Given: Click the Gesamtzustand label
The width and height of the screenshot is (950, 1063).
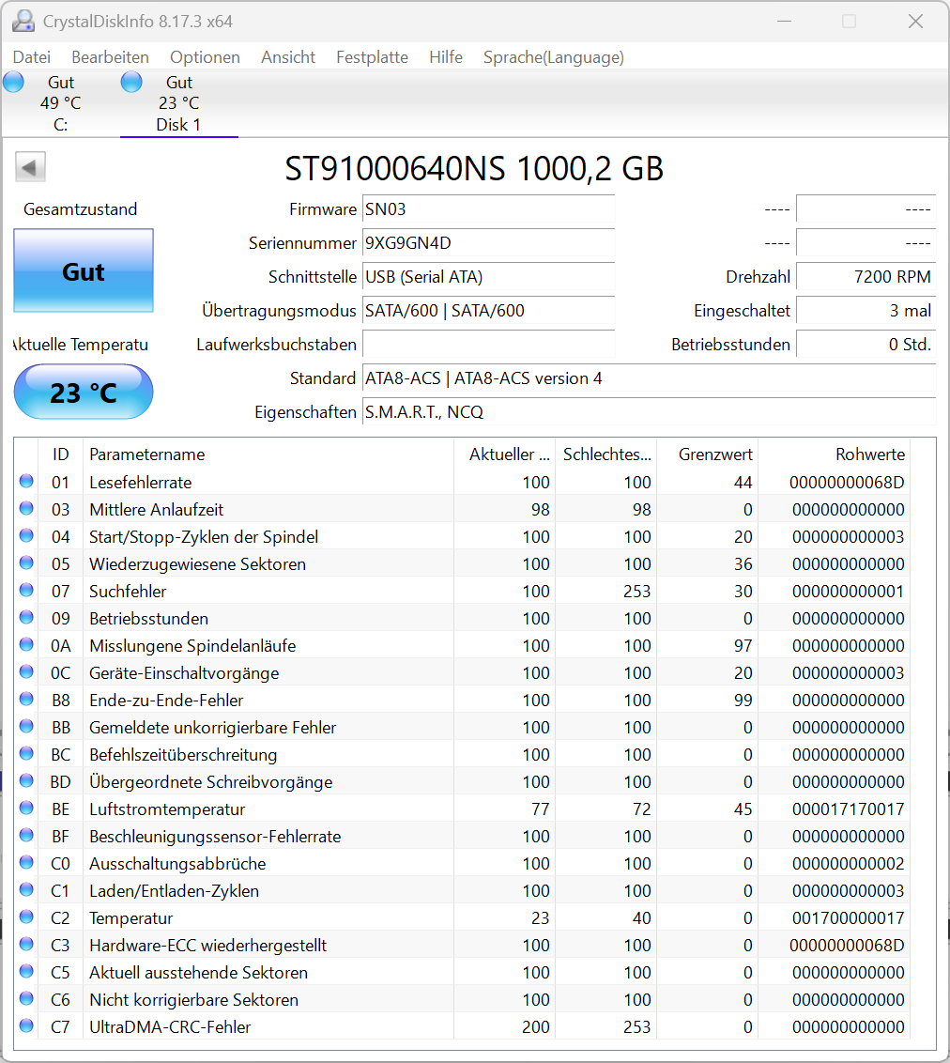Looking at the screenshot, I should (81, 208).
